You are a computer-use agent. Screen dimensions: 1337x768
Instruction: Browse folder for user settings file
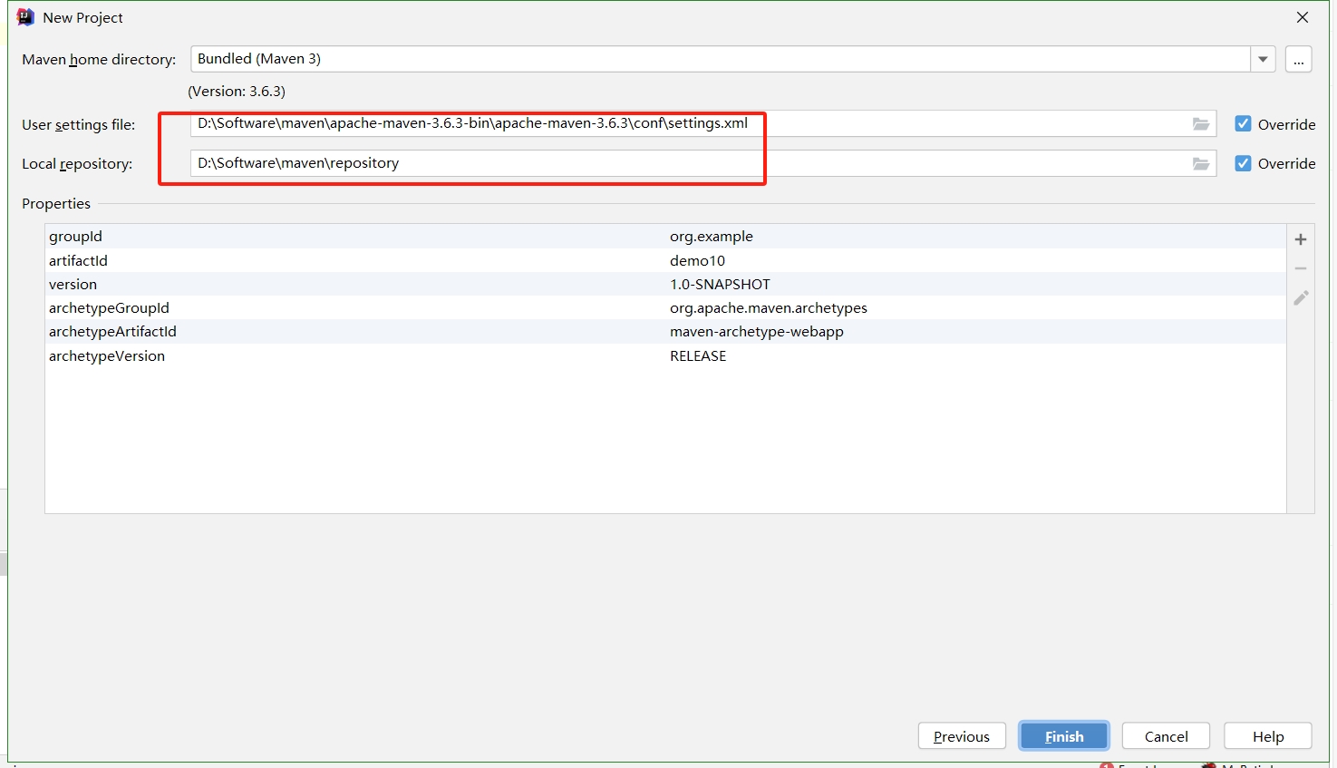pos(1200,124)
